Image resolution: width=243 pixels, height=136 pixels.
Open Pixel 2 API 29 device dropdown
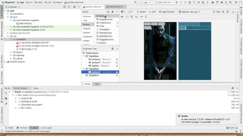[164, 2]
